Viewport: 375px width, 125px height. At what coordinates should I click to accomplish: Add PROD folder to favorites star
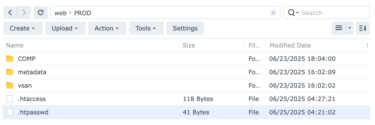pyautogui.click(x=273, y=13)
